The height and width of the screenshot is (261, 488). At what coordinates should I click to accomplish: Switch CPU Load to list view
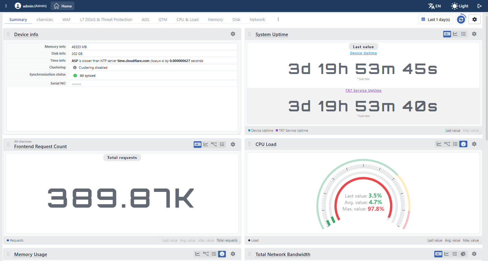tap(455, 144)
